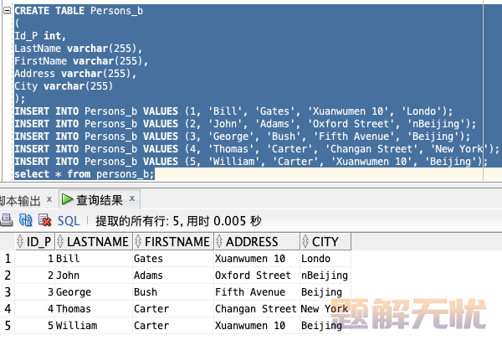Click the 'Londo' city cell
Viewport: 502px width, 340px height.
325,259
